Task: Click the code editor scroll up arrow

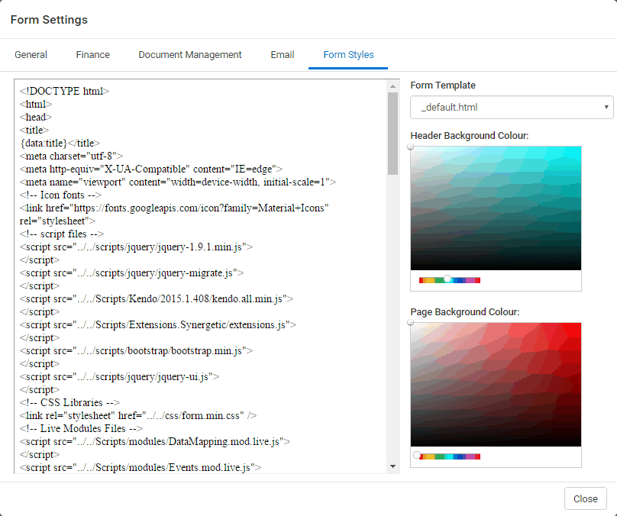Action: (392, 86)
